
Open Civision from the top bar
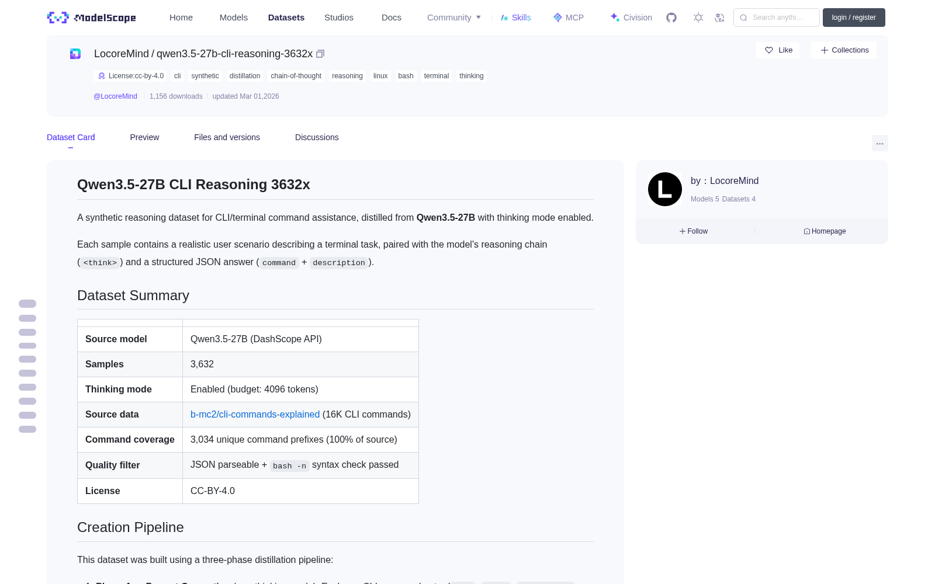(x=631, y=18)
